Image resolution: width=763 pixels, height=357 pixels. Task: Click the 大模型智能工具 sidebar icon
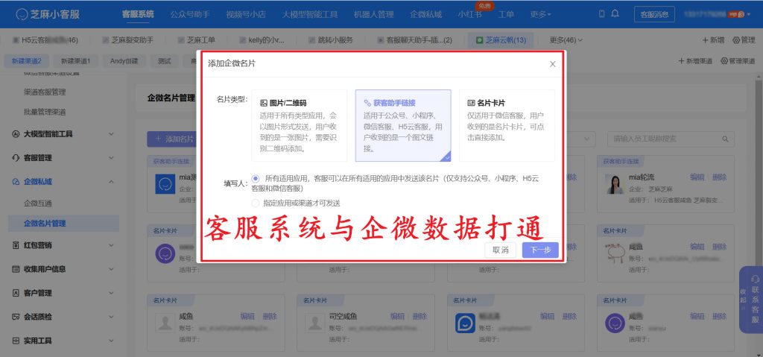pyautogui.click(x=16, y=134)
